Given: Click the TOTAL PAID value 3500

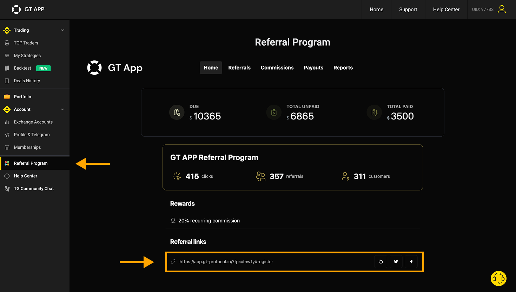Looking at the screenshot, I should 400,116.
